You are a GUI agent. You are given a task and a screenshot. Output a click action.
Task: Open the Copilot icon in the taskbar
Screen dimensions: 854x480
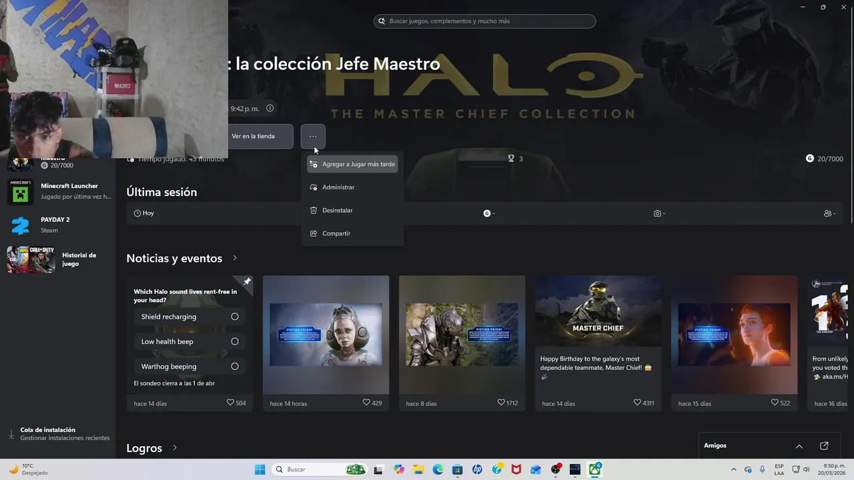coord(399,469)
